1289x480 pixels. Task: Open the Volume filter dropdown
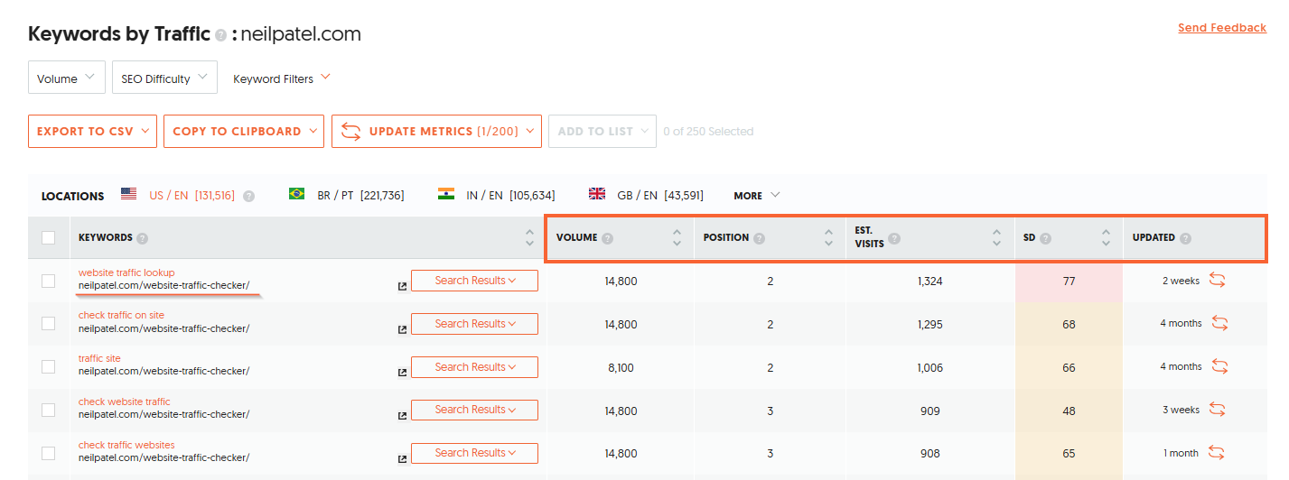click(x=66, y=78)
